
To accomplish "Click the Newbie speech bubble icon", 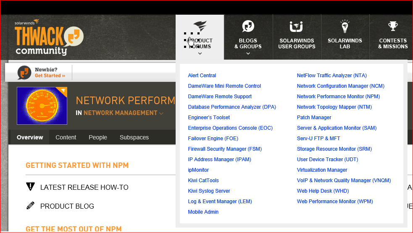I will pyautogui.click(x=24, y=72).
